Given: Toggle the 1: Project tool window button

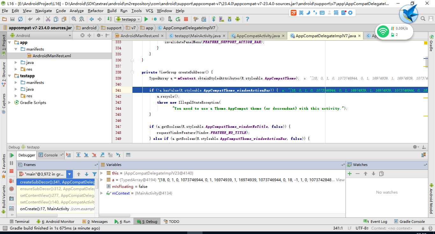Looking at the screenshot, I should (4, 45).
